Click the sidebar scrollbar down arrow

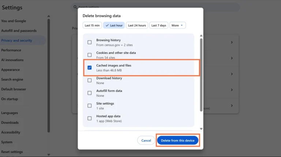(49, 155)
